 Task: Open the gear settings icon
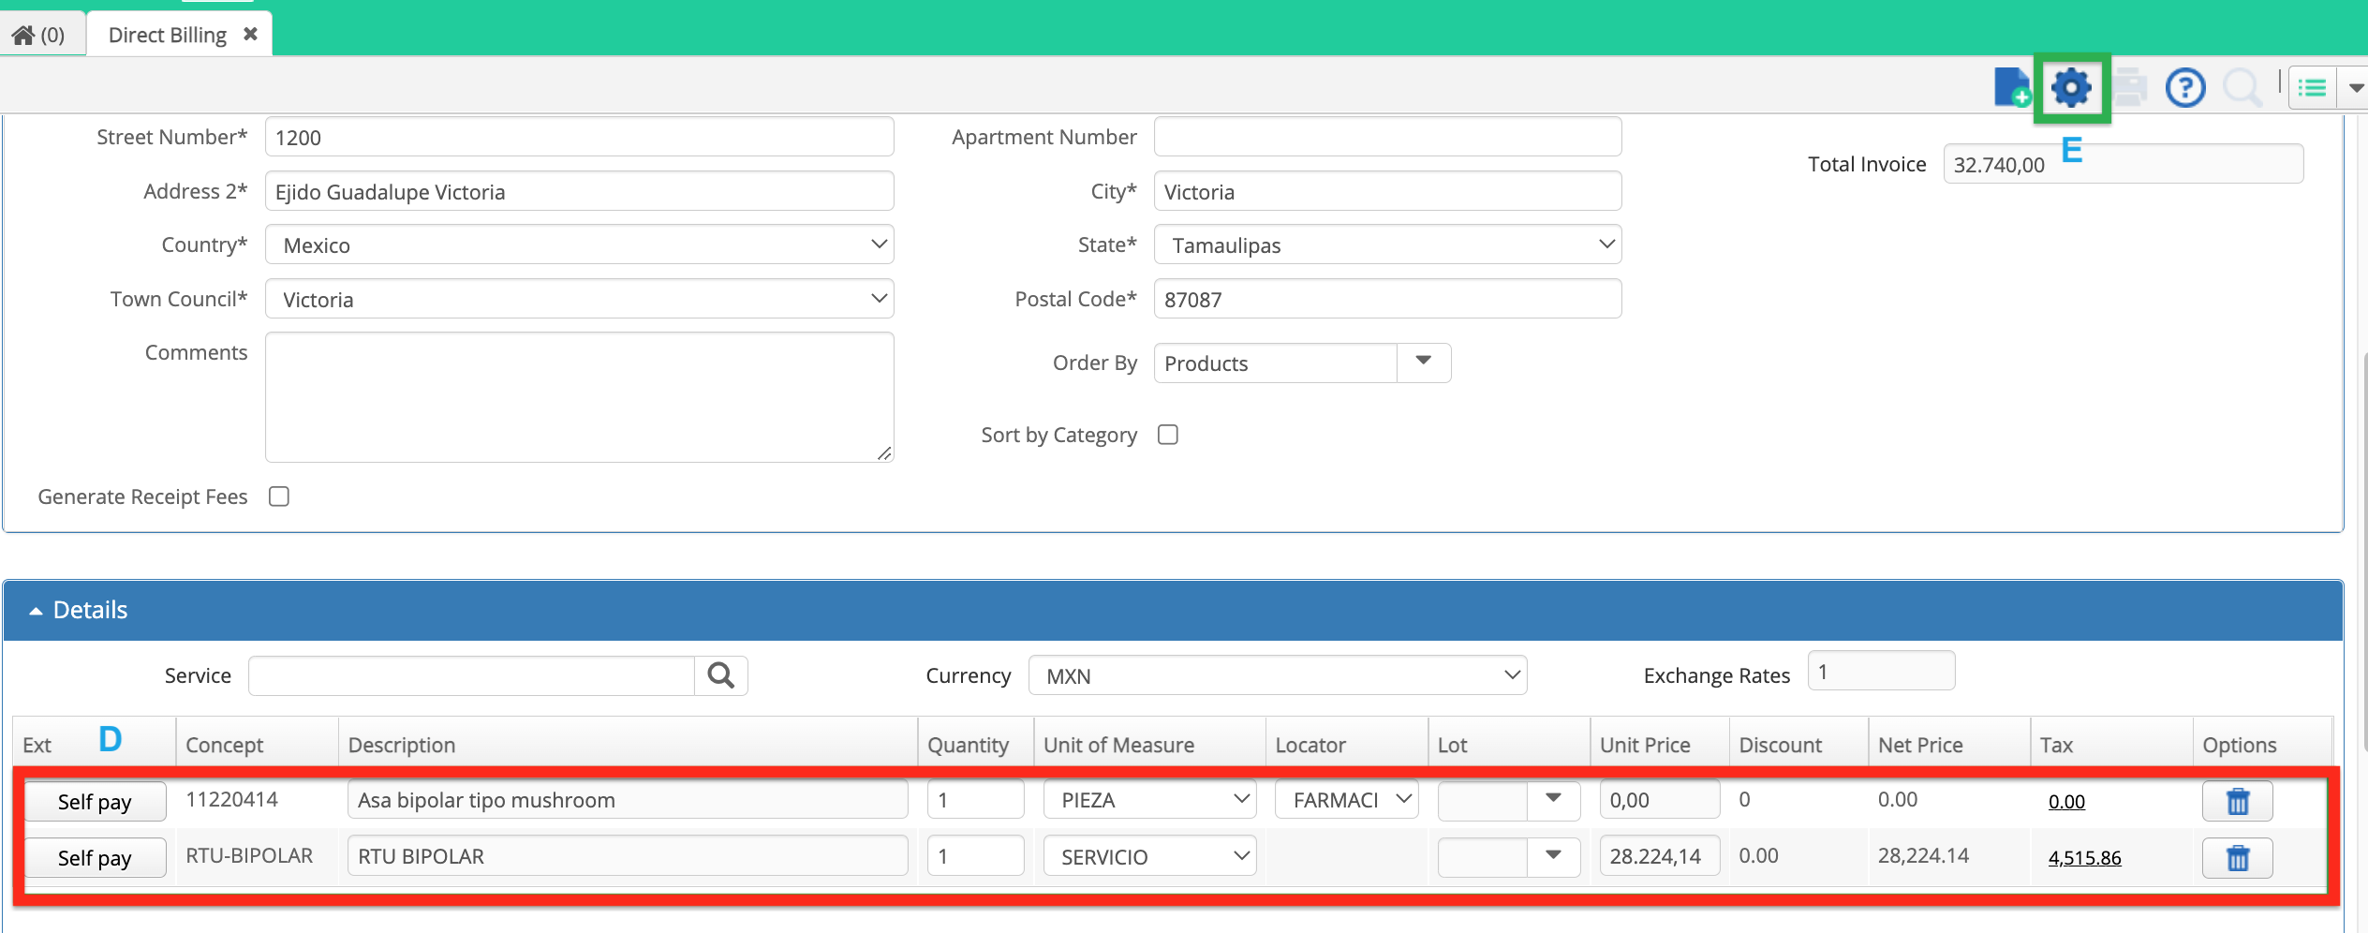[2071, 88]
